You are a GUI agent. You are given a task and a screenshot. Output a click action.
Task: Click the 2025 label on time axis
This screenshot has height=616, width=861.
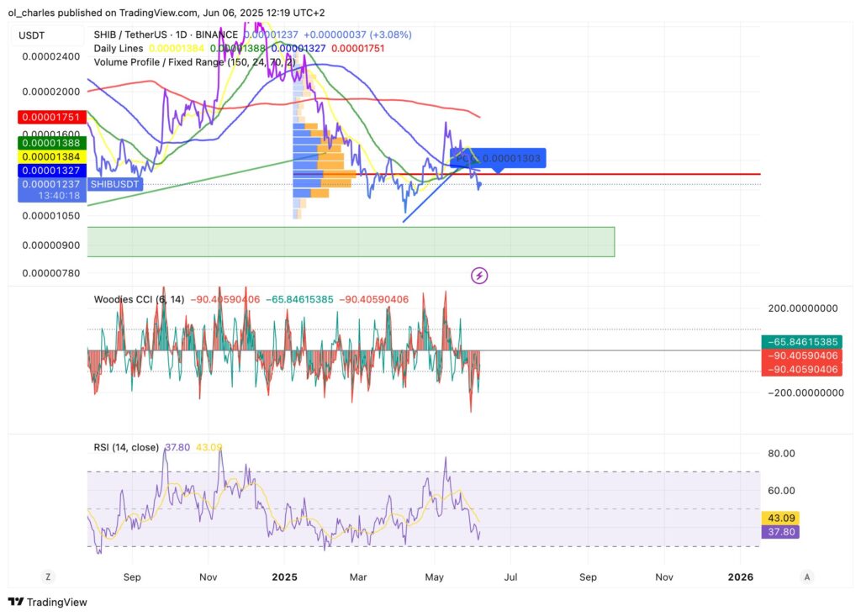point(284,577)
